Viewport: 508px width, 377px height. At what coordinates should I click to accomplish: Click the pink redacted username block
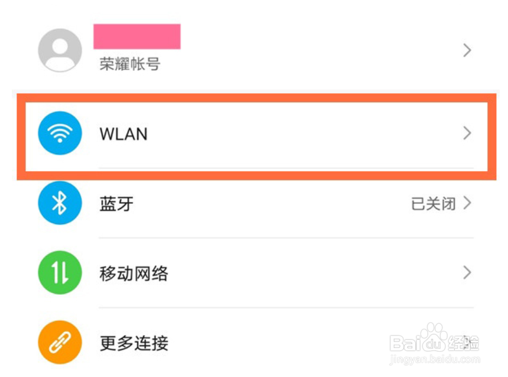[x=137, y=37]
